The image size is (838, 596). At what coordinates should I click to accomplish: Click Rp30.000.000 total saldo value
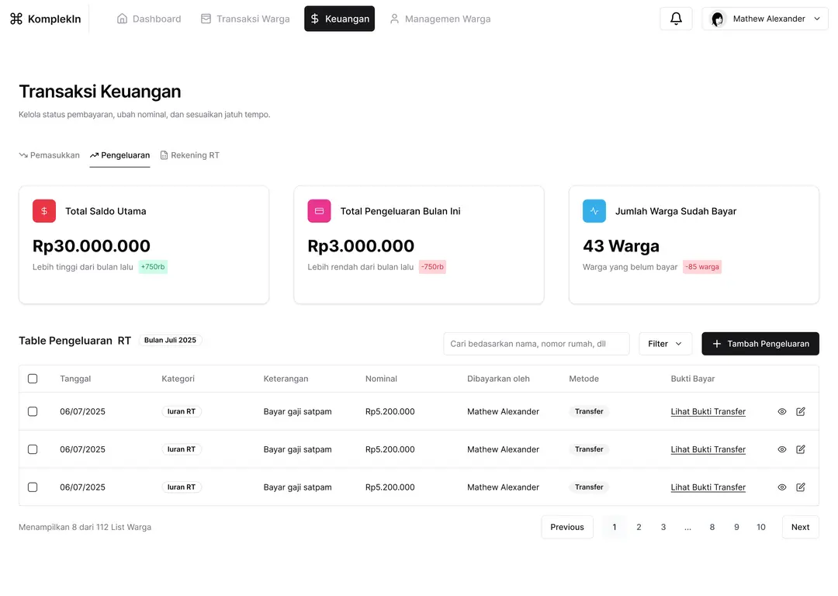(x=92, y=246)
